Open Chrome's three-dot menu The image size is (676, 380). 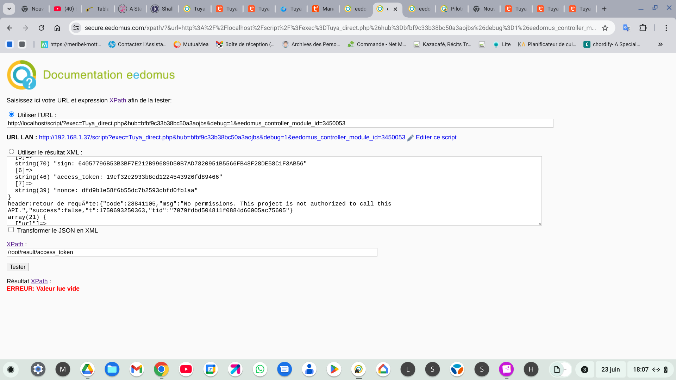[x=666, y=28]
